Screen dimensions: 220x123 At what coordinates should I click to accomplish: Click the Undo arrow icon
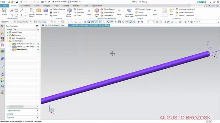(21, 2)
